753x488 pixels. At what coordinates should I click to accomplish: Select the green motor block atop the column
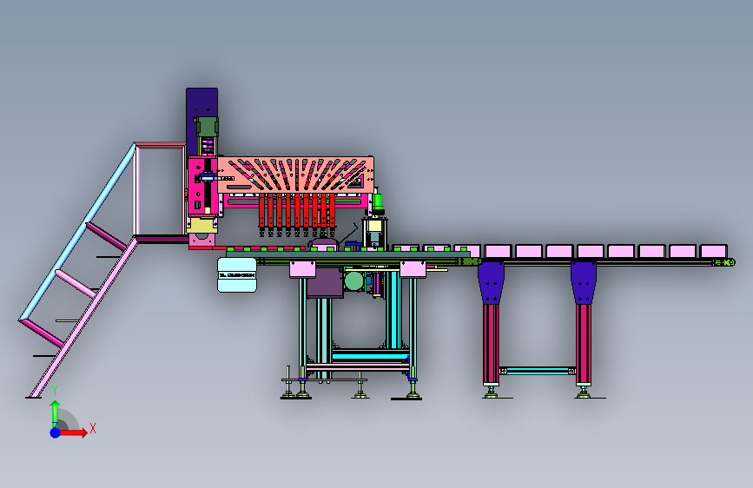pyautogui.click(x=207, y=126)
